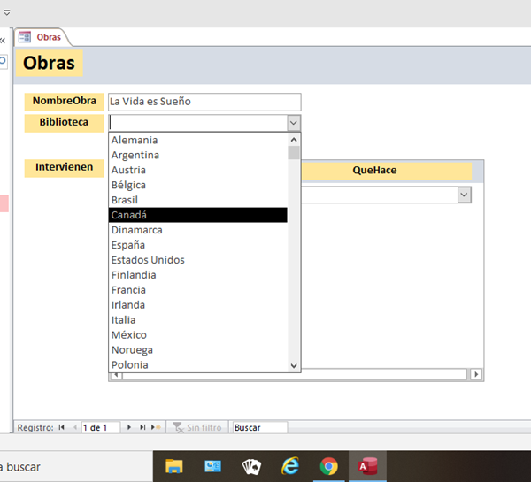This screenshot has height=482, width=531.
Task: Select Polonia from the list
Action: point(197,364)
